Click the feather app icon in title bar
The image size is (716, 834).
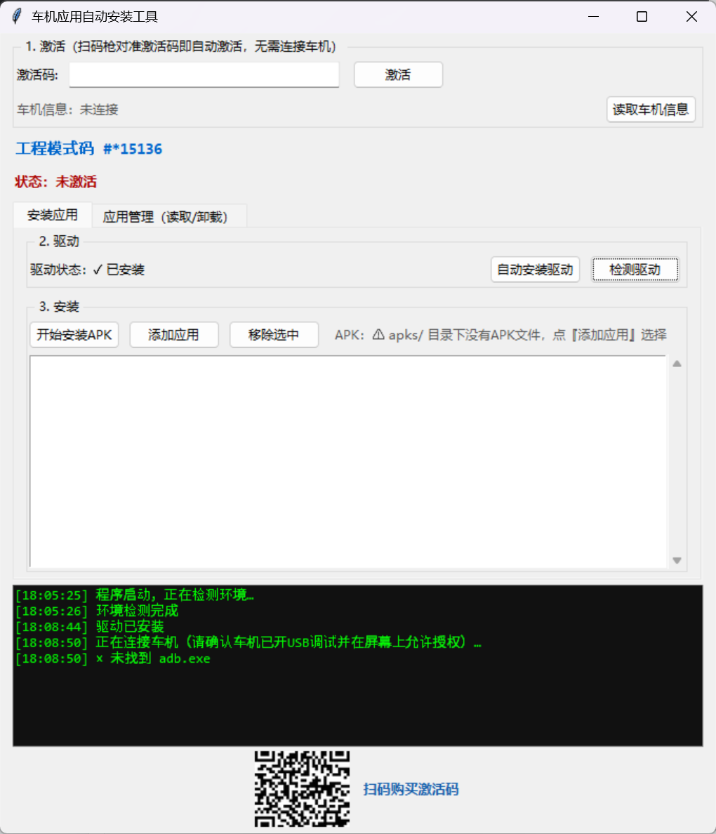pos(16,16)
